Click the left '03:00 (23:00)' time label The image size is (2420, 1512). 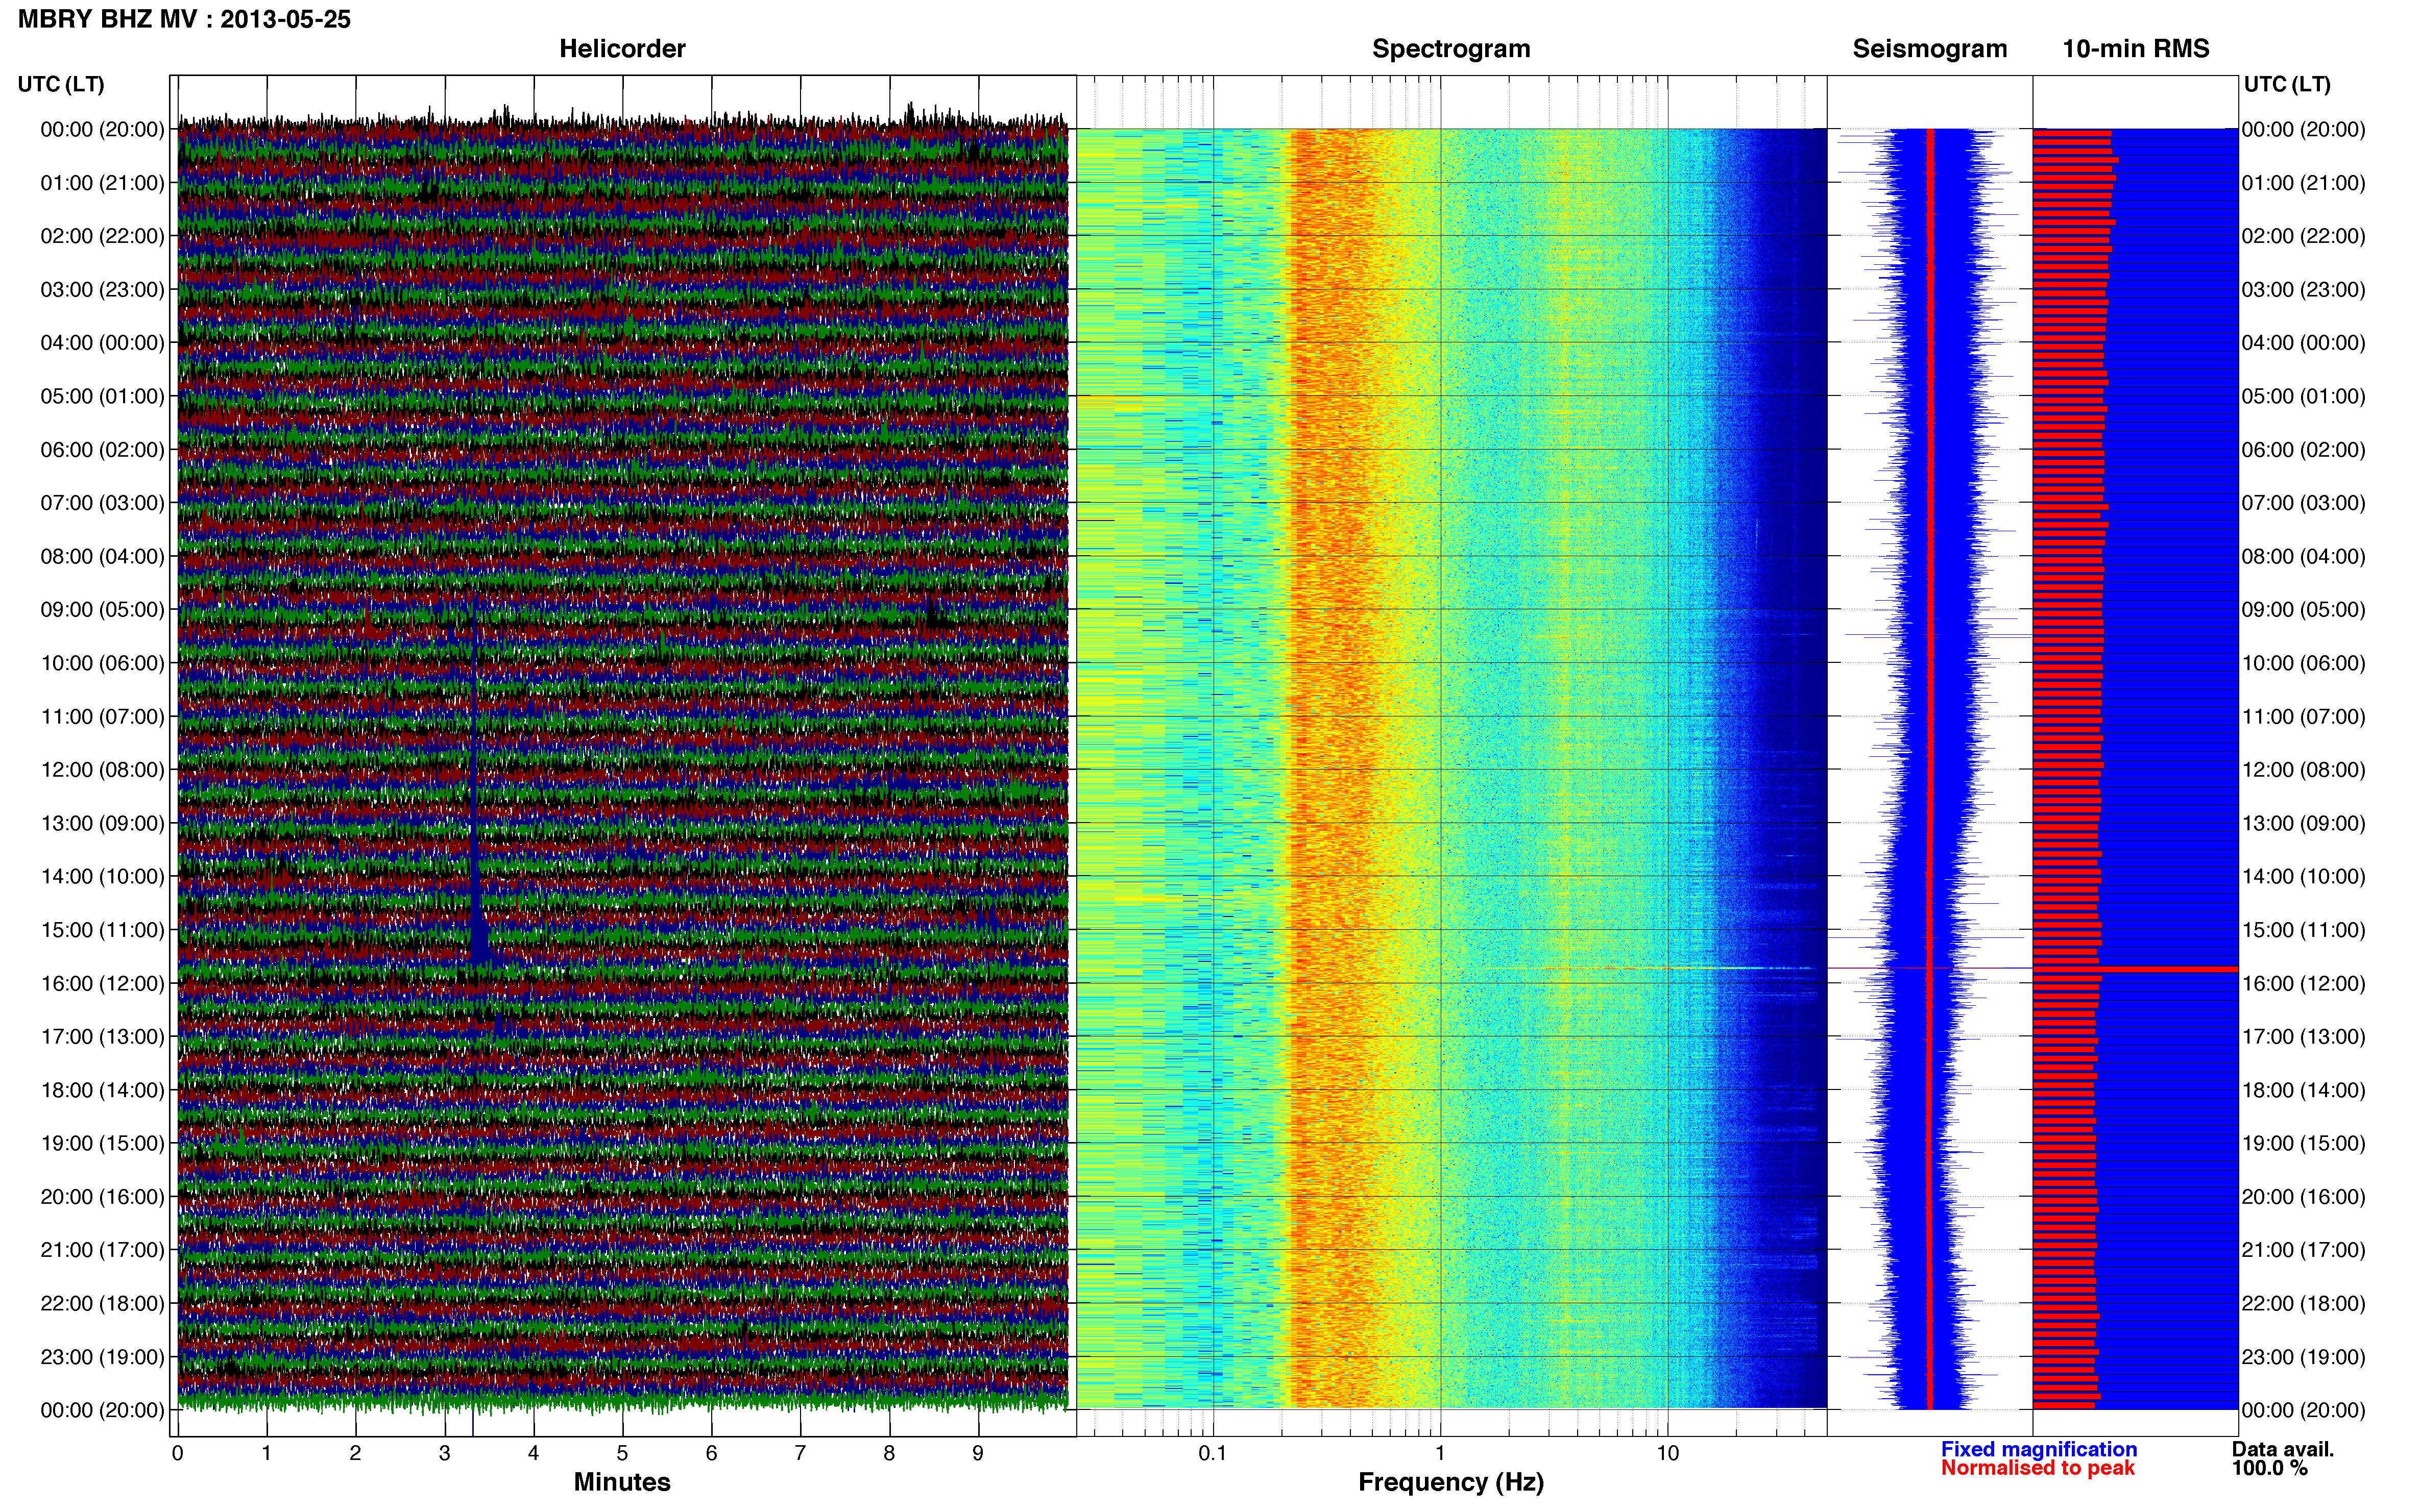[x=102, y=290]
